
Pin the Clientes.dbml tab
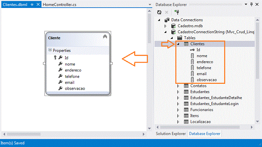32,5
